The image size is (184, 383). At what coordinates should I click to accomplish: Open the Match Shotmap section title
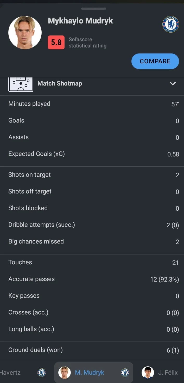coord(60,84)
